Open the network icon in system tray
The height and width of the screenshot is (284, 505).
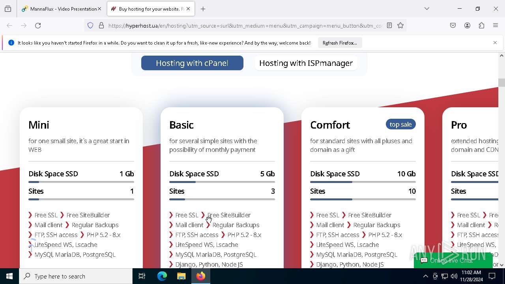tap(445, 276)
